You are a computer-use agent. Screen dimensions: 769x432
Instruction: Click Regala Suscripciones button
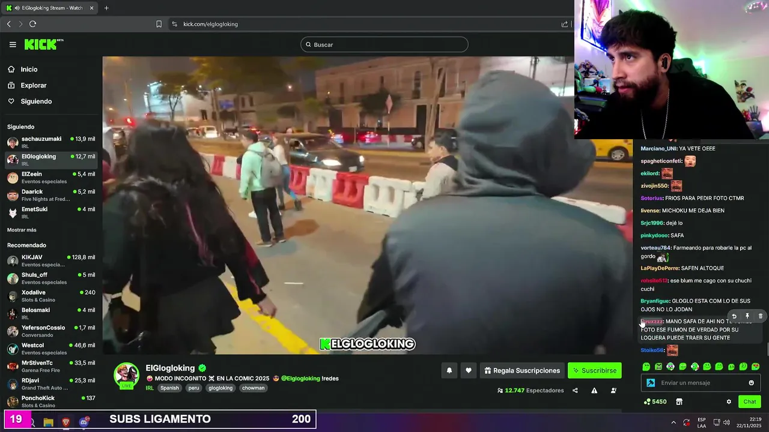pyautogui.click(x=522, y=371)
